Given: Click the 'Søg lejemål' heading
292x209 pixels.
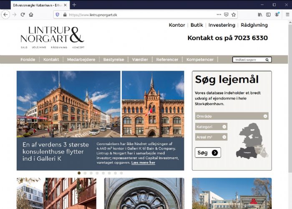Looking at the screenshot, I should (x=227, y=79).
